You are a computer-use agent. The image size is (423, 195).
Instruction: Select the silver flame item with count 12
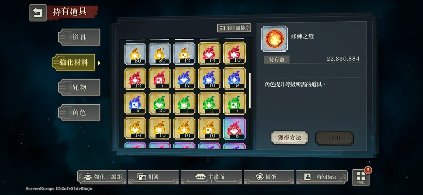184,54
